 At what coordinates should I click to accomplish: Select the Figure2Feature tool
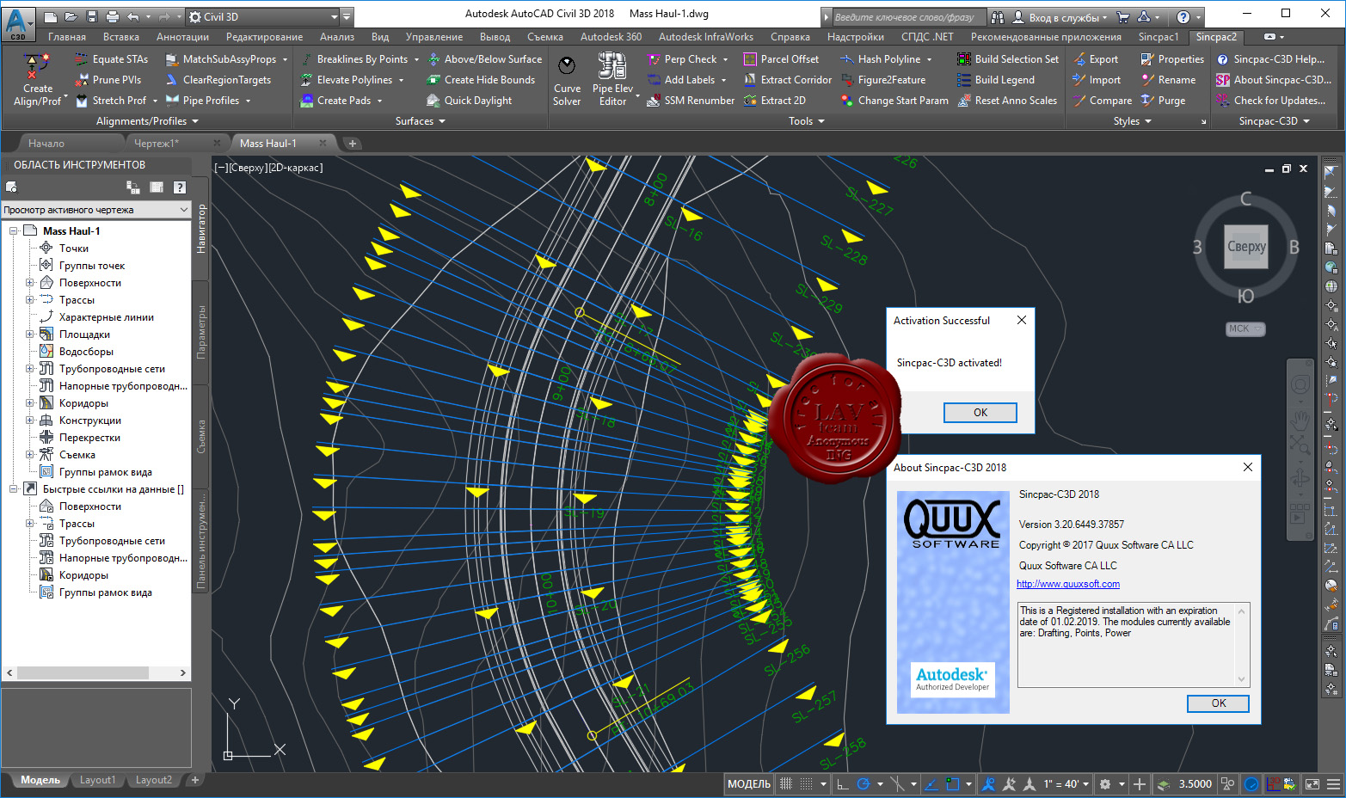[x=883, y=80]
